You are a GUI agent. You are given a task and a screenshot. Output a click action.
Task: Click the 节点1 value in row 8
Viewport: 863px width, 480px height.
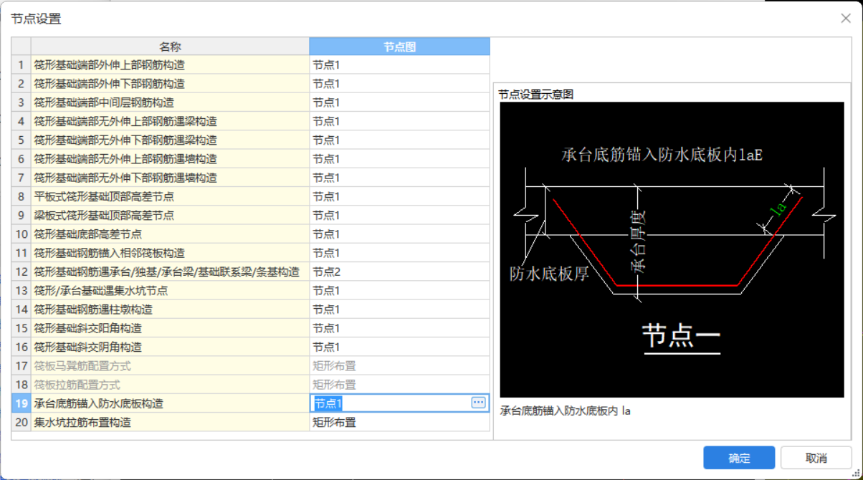coord(399,196)
